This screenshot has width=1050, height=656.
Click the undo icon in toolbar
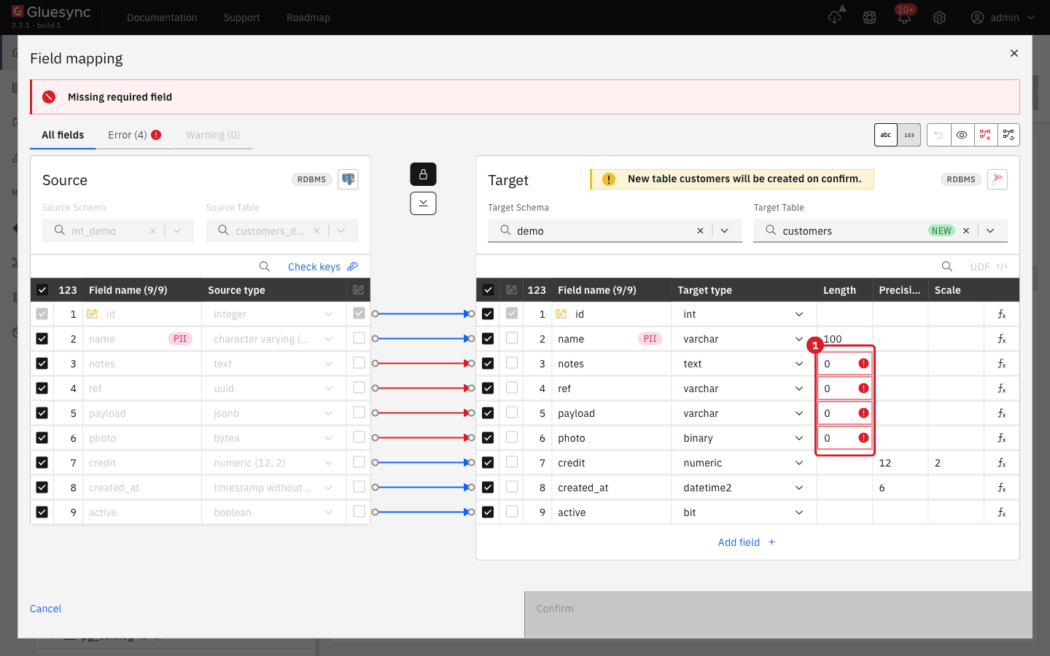coord(938,135)
